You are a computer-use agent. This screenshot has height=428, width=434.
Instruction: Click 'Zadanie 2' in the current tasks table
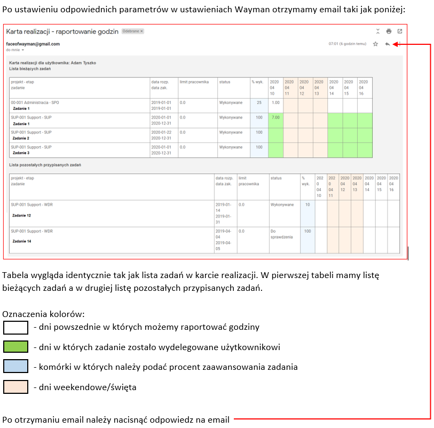click(x=21, y=138)
